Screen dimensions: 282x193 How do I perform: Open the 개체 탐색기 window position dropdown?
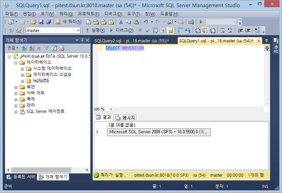77,40
